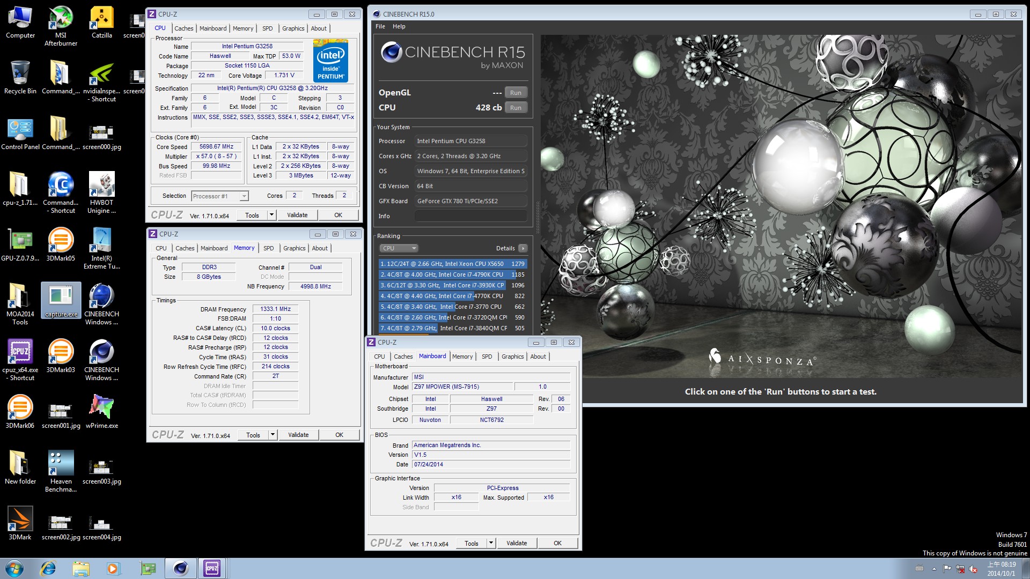
Task: Expand Tools dropdown arrow in CPU tab window
Action: pos(271,215)
